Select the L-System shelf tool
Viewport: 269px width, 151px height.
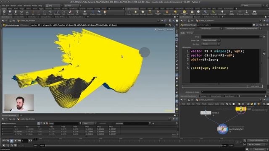pos(92,12)
